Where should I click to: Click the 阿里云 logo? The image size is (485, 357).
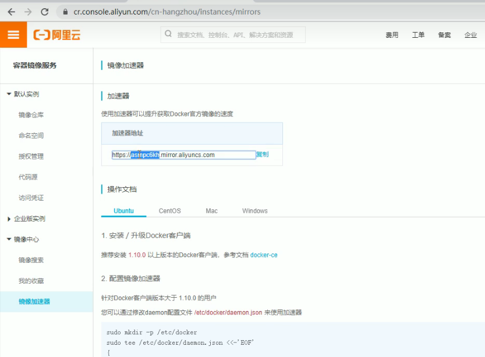coord(57,35)
